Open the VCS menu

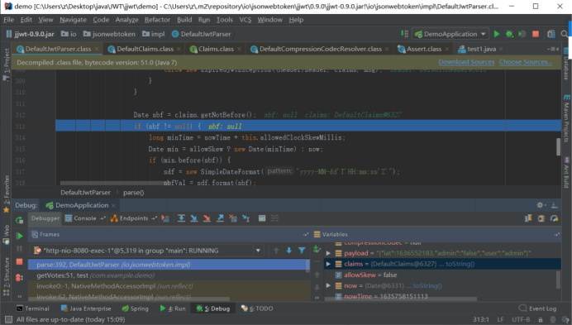(x=245, y=20)
